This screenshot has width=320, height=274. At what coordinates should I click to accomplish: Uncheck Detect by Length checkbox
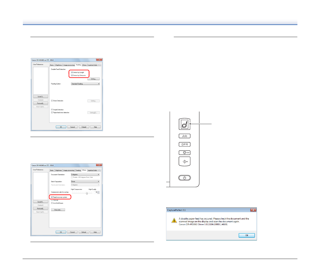click(x=72, y=73)
